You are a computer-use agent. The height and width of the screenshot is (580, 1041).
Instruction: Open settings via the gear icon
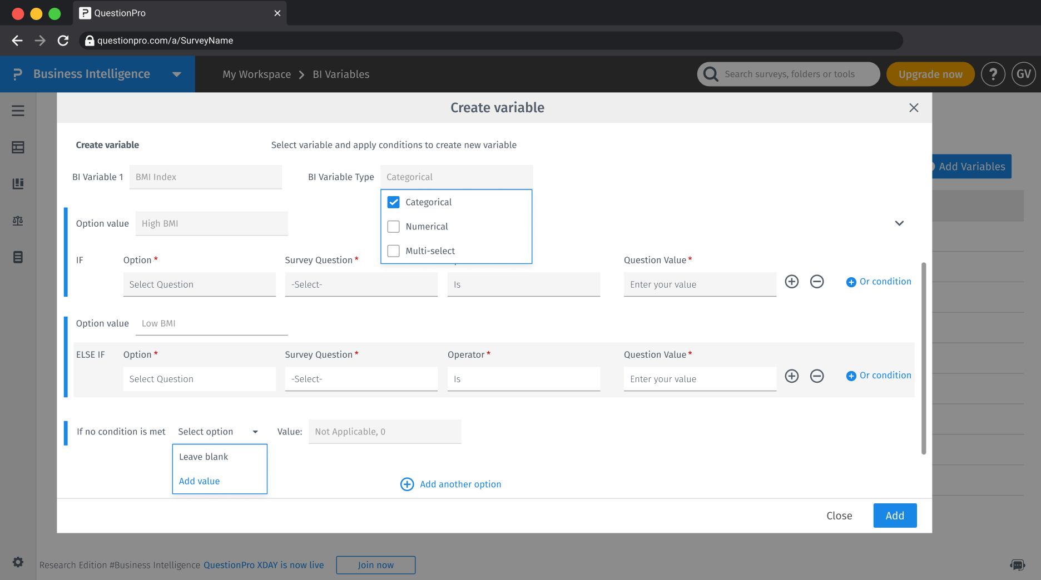pyautogui.click(x=18, y=562)
